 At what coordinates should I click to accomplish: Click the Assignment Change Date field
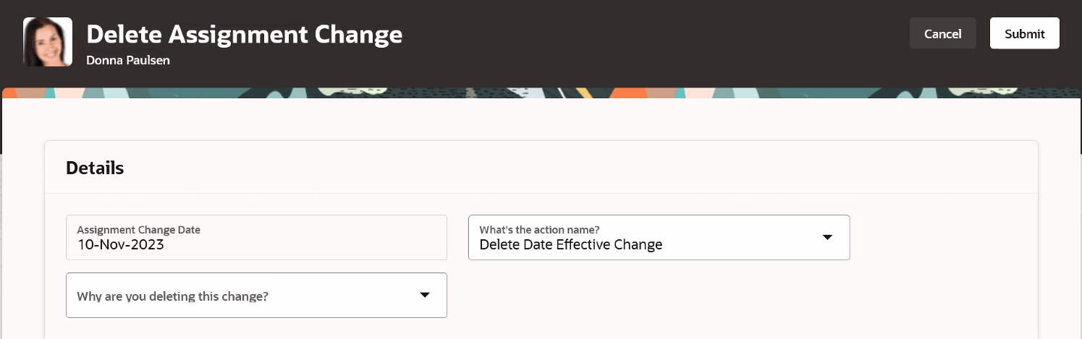click(x=256, y=237)
